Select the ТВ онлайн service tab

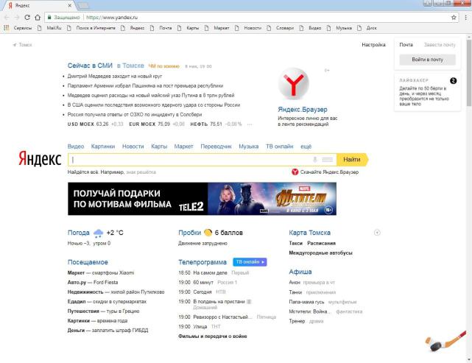point(279,147)
